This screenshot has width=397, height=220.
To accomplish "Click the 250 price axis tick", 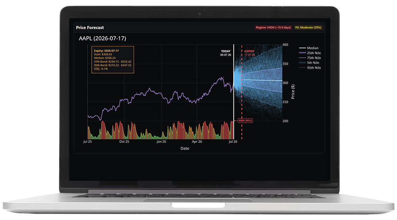I will pos(285,102).
